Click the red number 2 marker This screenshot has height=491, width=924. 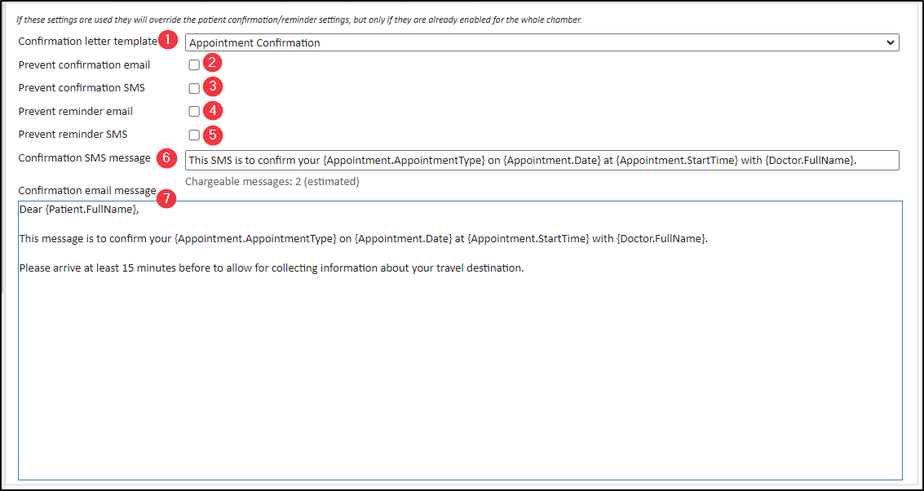tap(212, 63)
